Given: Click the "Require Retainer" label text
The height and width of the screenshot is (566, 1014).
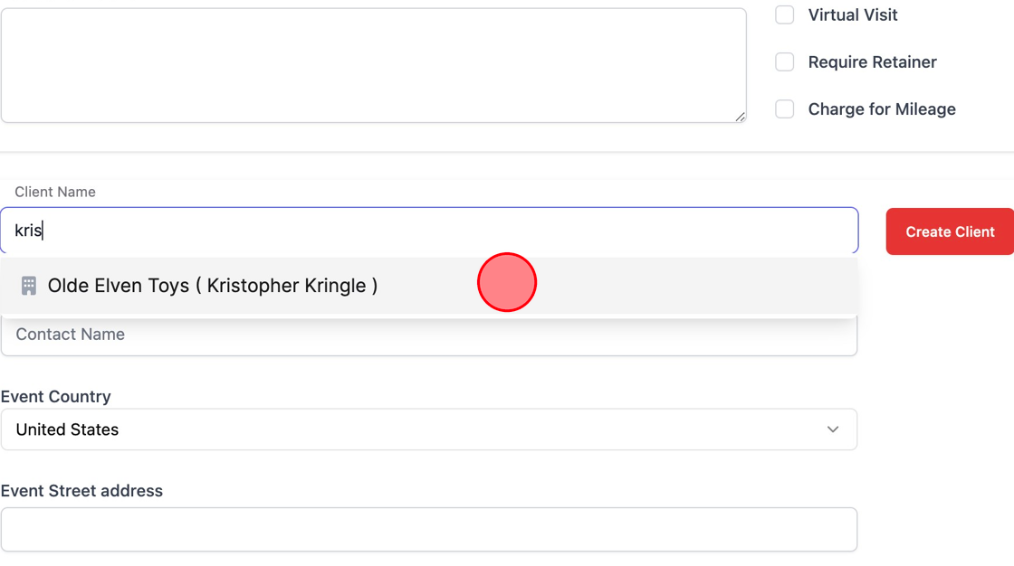Looking at the screenshot, I should coord(872,61).
